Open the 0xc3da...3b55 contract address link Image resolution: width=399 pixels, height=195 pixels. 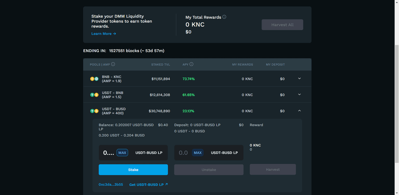click(111, 184)
